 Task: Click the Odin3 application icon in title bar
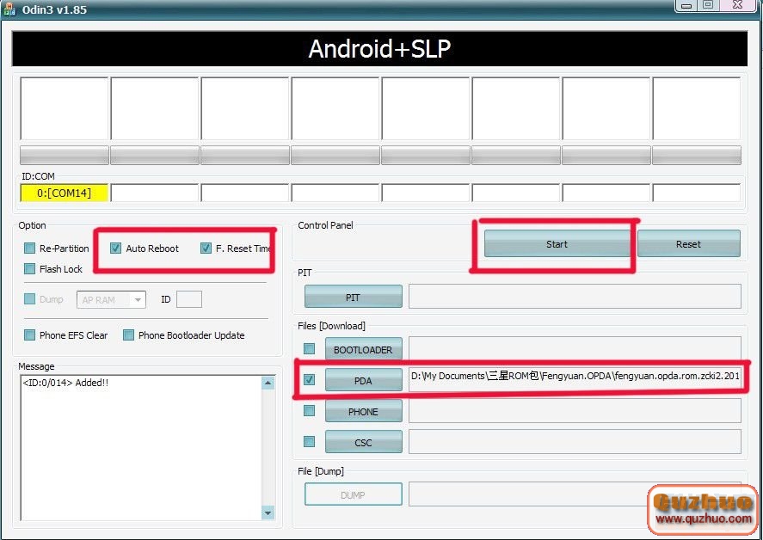(x=9, y=9)
